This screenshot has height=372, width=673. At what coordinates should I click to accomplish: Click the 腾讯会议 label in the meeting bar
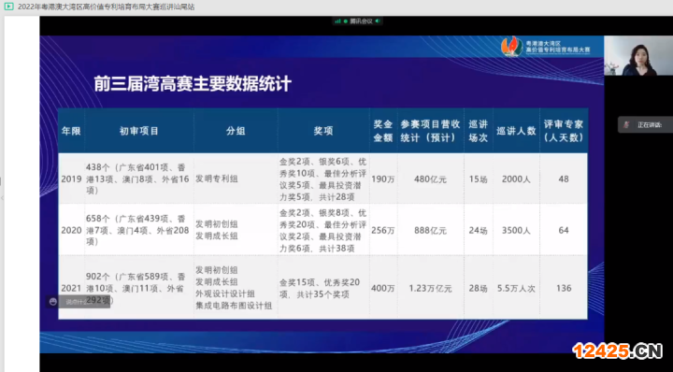point(361,21)
